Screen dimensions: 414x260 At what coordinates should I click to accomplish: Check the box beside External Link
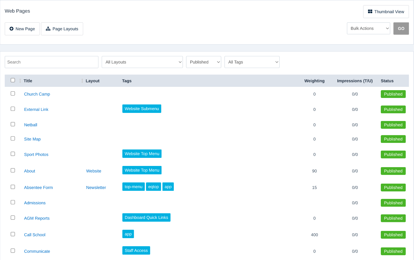(13, 109)
